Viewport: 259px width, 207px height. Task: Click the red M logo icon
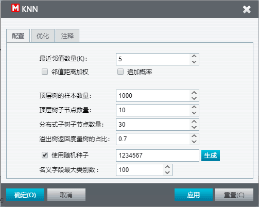[x=15, y=8]
